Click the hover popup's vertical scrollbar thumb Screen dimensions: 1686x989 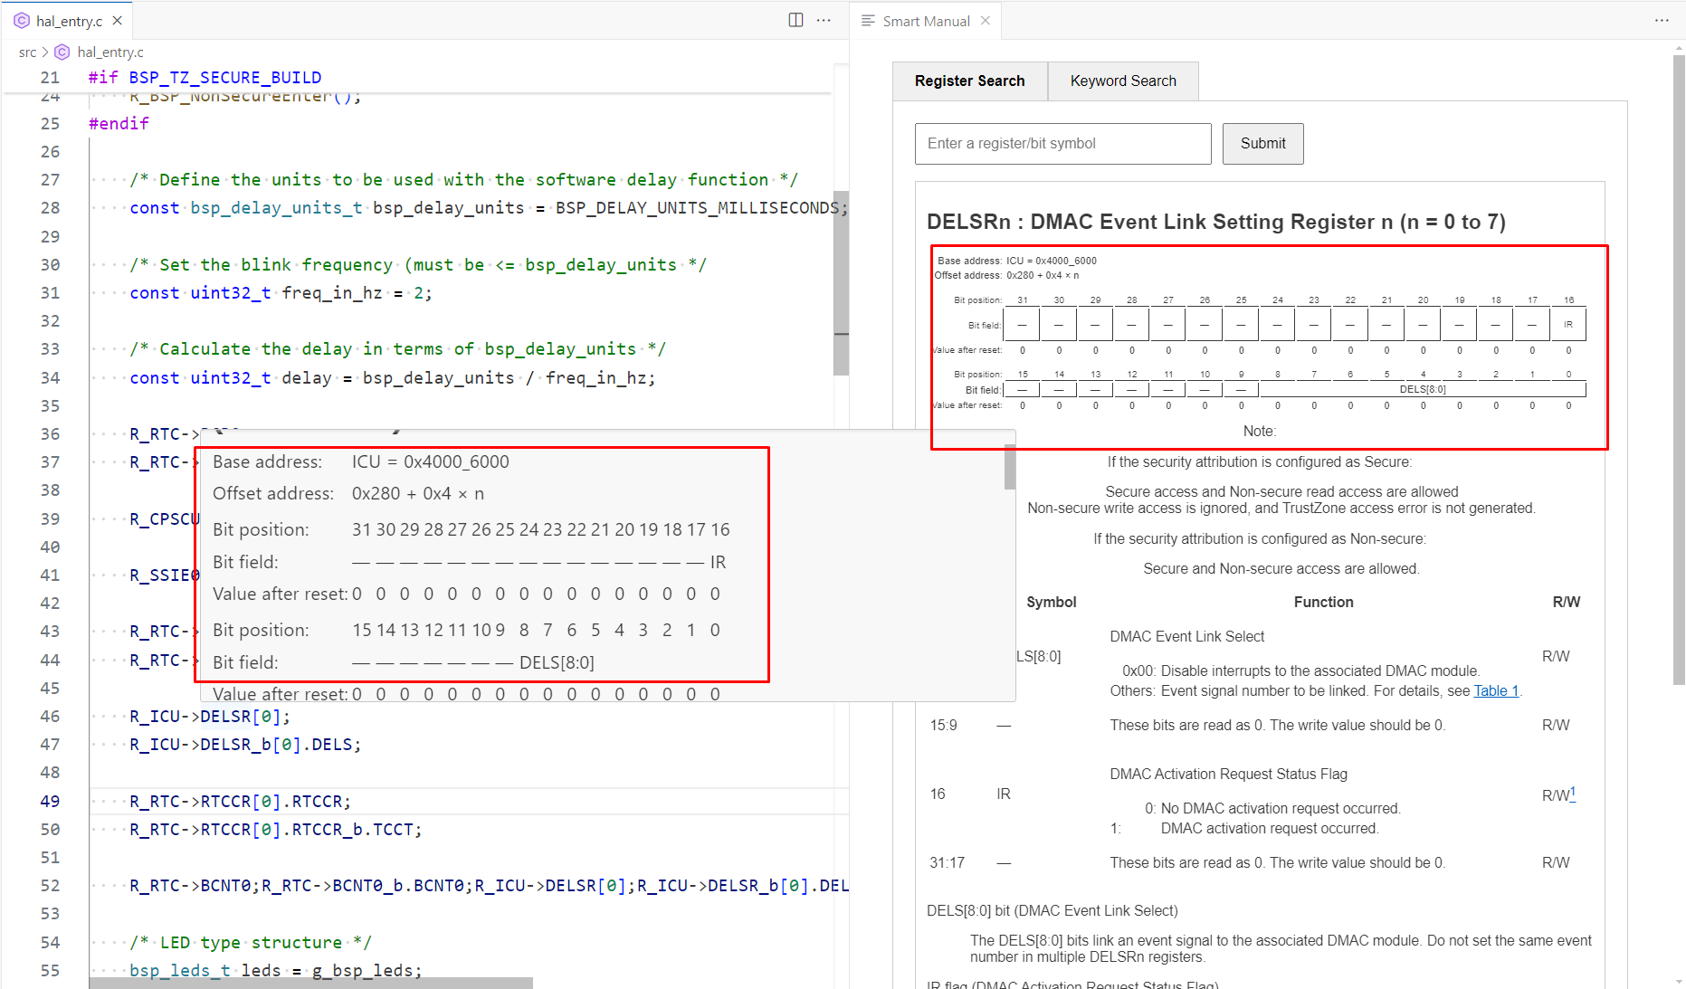click(x=1009, y=467)
